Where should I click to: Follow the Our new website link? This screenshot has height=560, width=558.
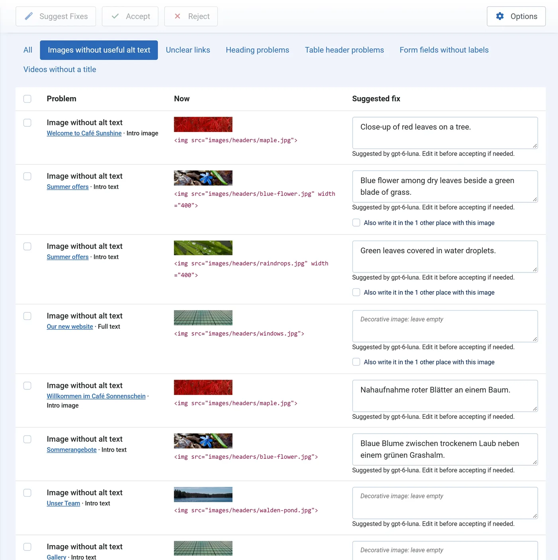pos(70,327)
